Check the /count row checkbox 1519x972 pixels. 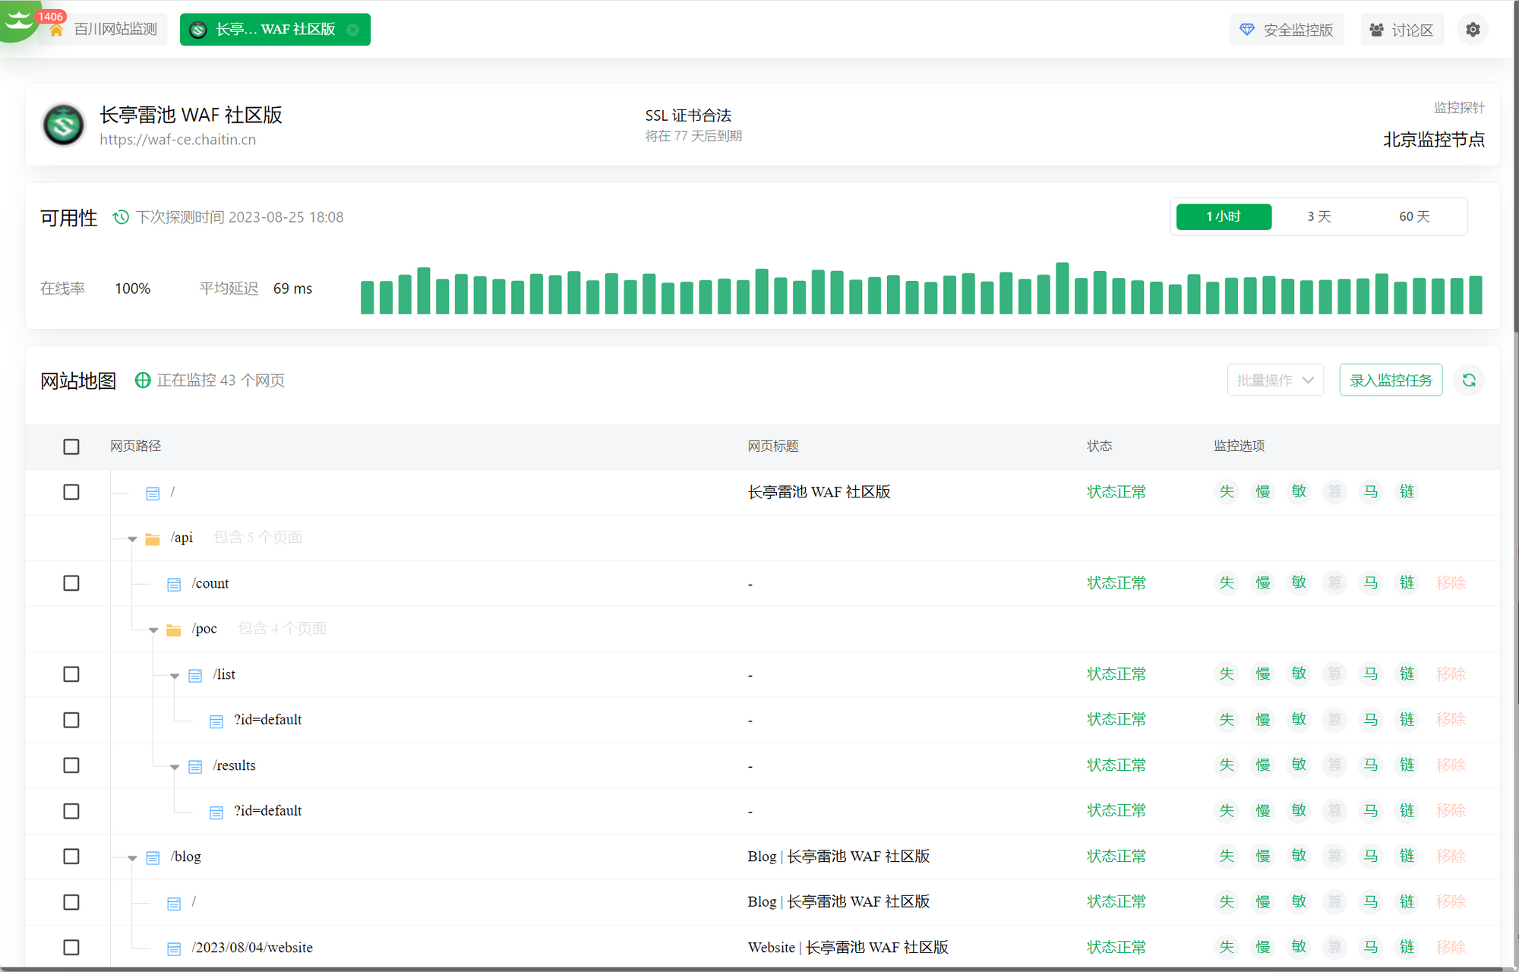point(71,583)
